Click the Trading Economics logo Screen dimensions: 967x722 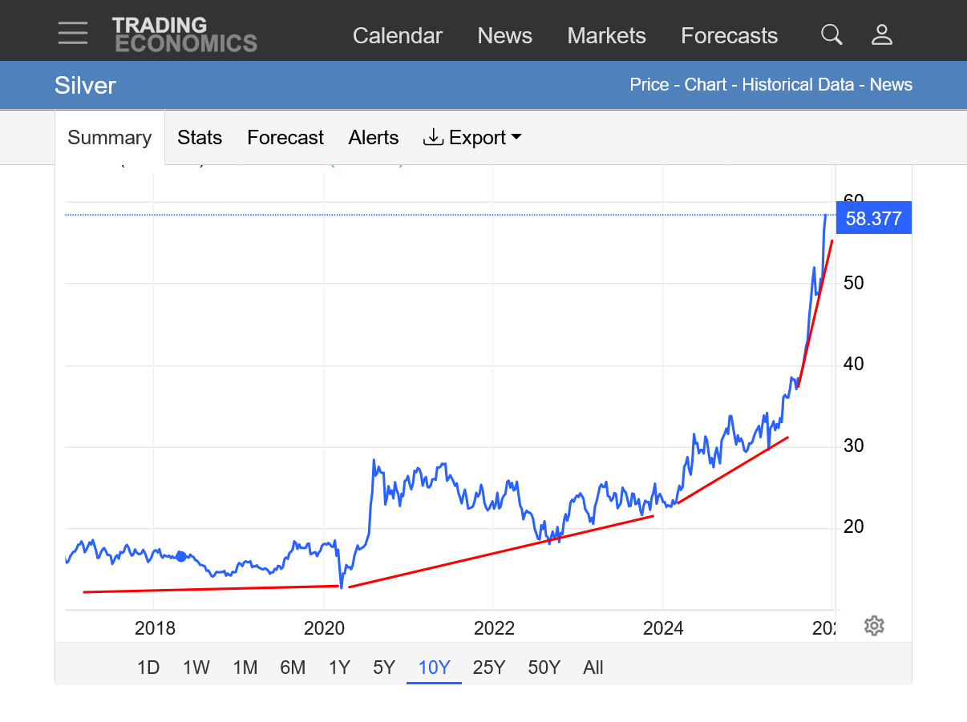(184, 34)
